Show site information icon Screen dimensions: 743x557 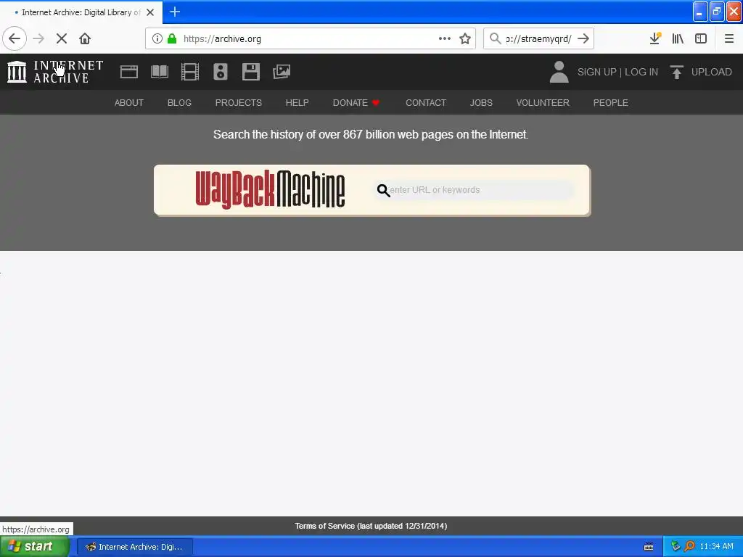[x=157, y=38]
